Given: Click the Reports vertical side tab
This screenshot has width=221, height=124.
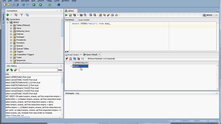Looking at the screenshot, I should [x=3, y=18].
